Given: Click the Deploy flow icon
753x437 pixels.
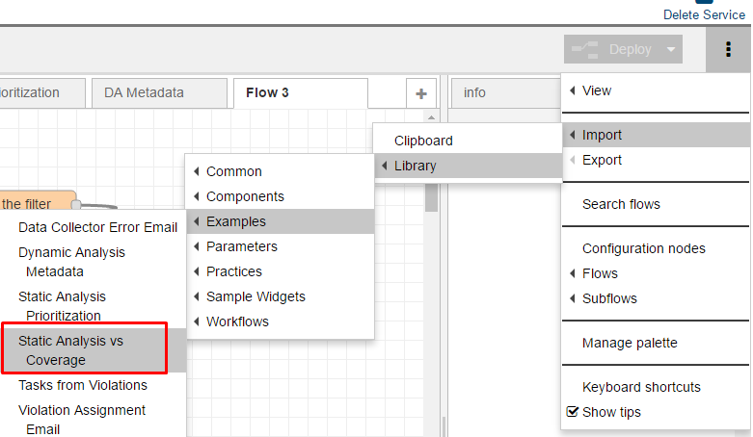Looking at the screenshot, I should pyautogui.click(x=585, y=49).
